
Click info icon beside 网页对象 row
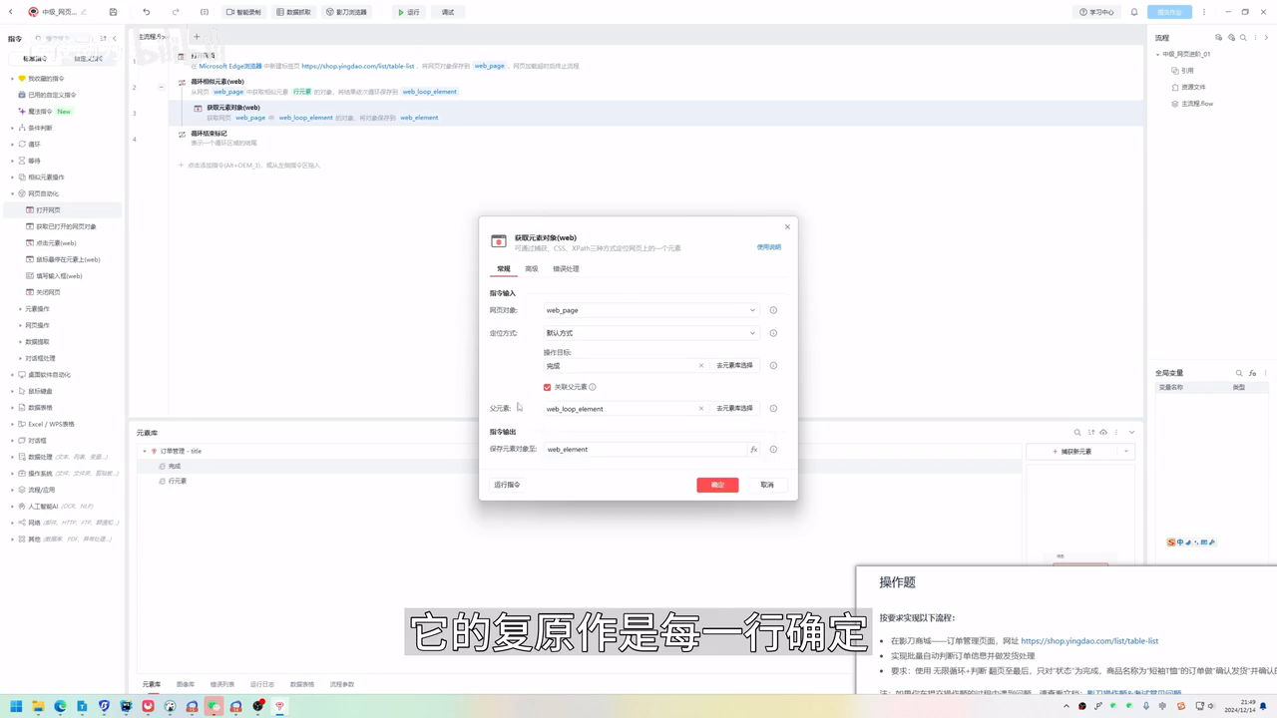click(773, 310)
